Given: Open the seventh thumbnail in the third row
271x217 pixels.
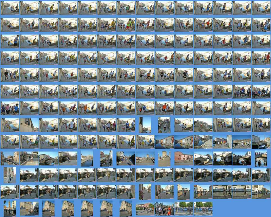Looking at the screenshot, I should point(126,41).
